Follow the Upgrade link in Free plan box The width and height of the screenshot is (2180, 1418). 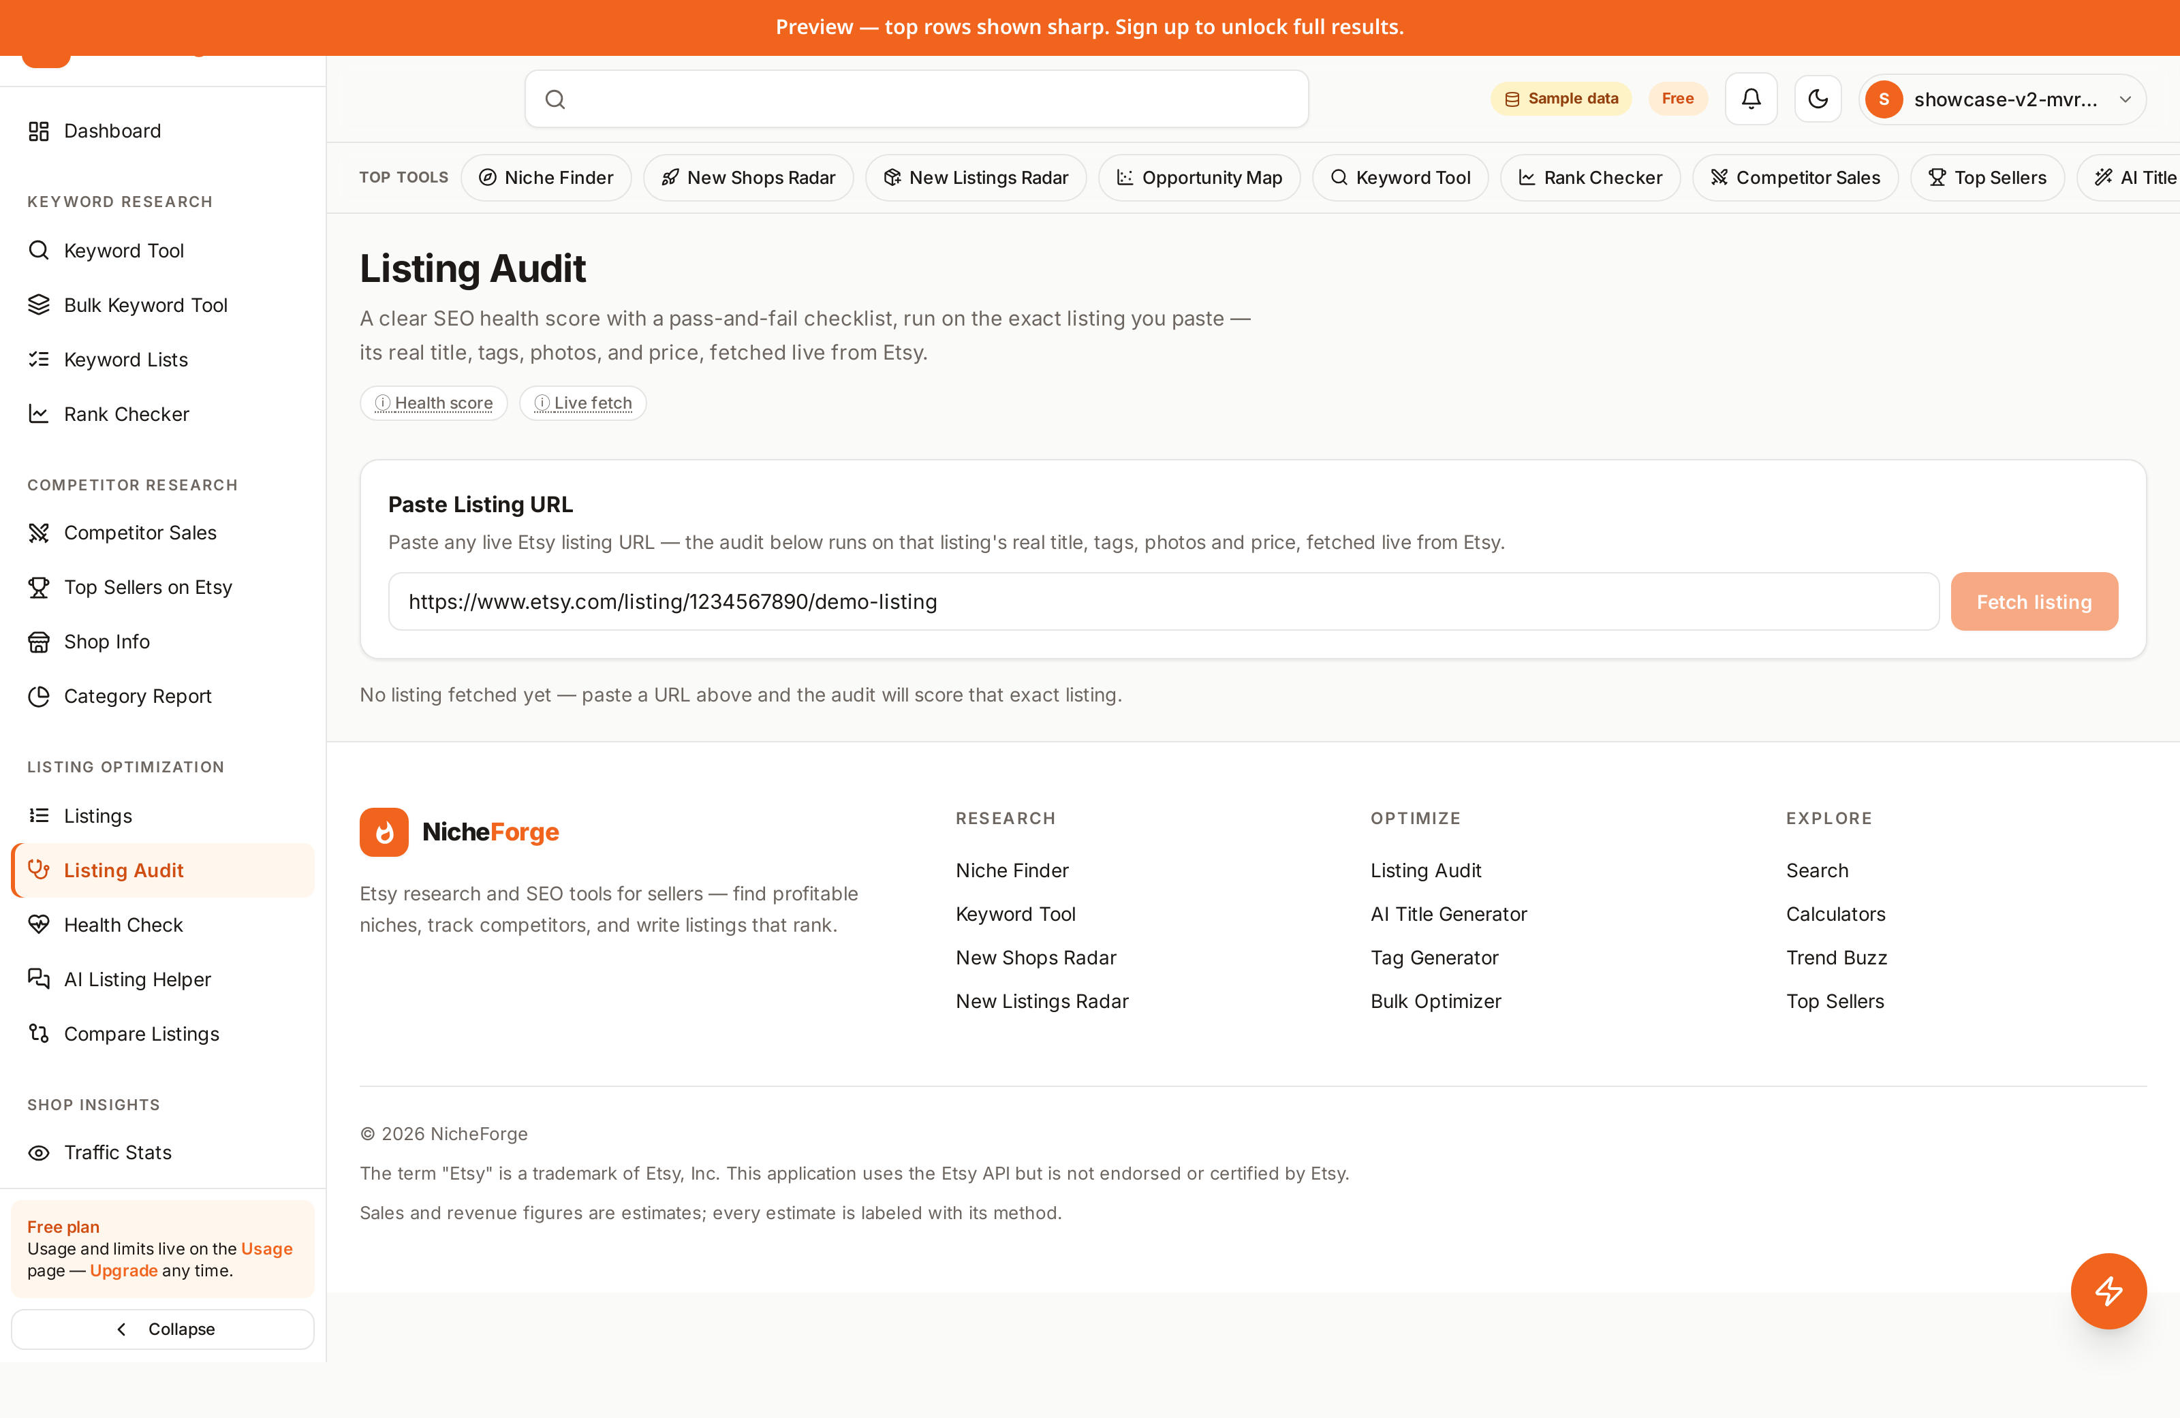click(124, 1270)
